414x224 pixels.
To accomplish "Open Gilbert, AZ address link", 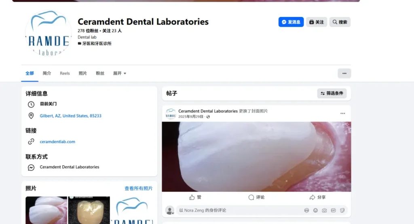I will click(x=70, y=116).
